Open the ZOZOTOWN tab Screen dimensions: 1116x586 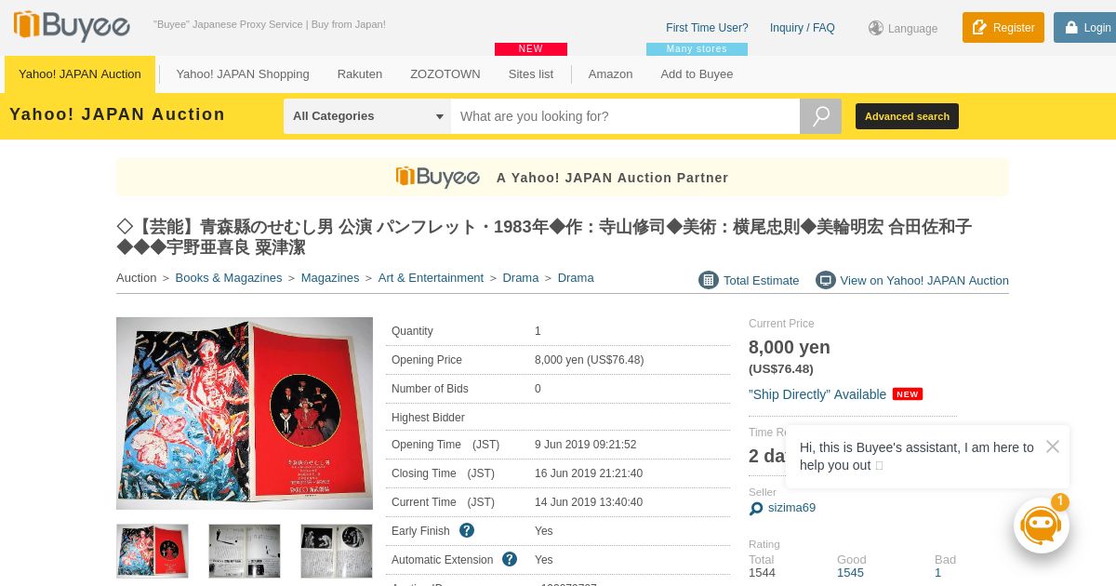(x=445, y=74)
